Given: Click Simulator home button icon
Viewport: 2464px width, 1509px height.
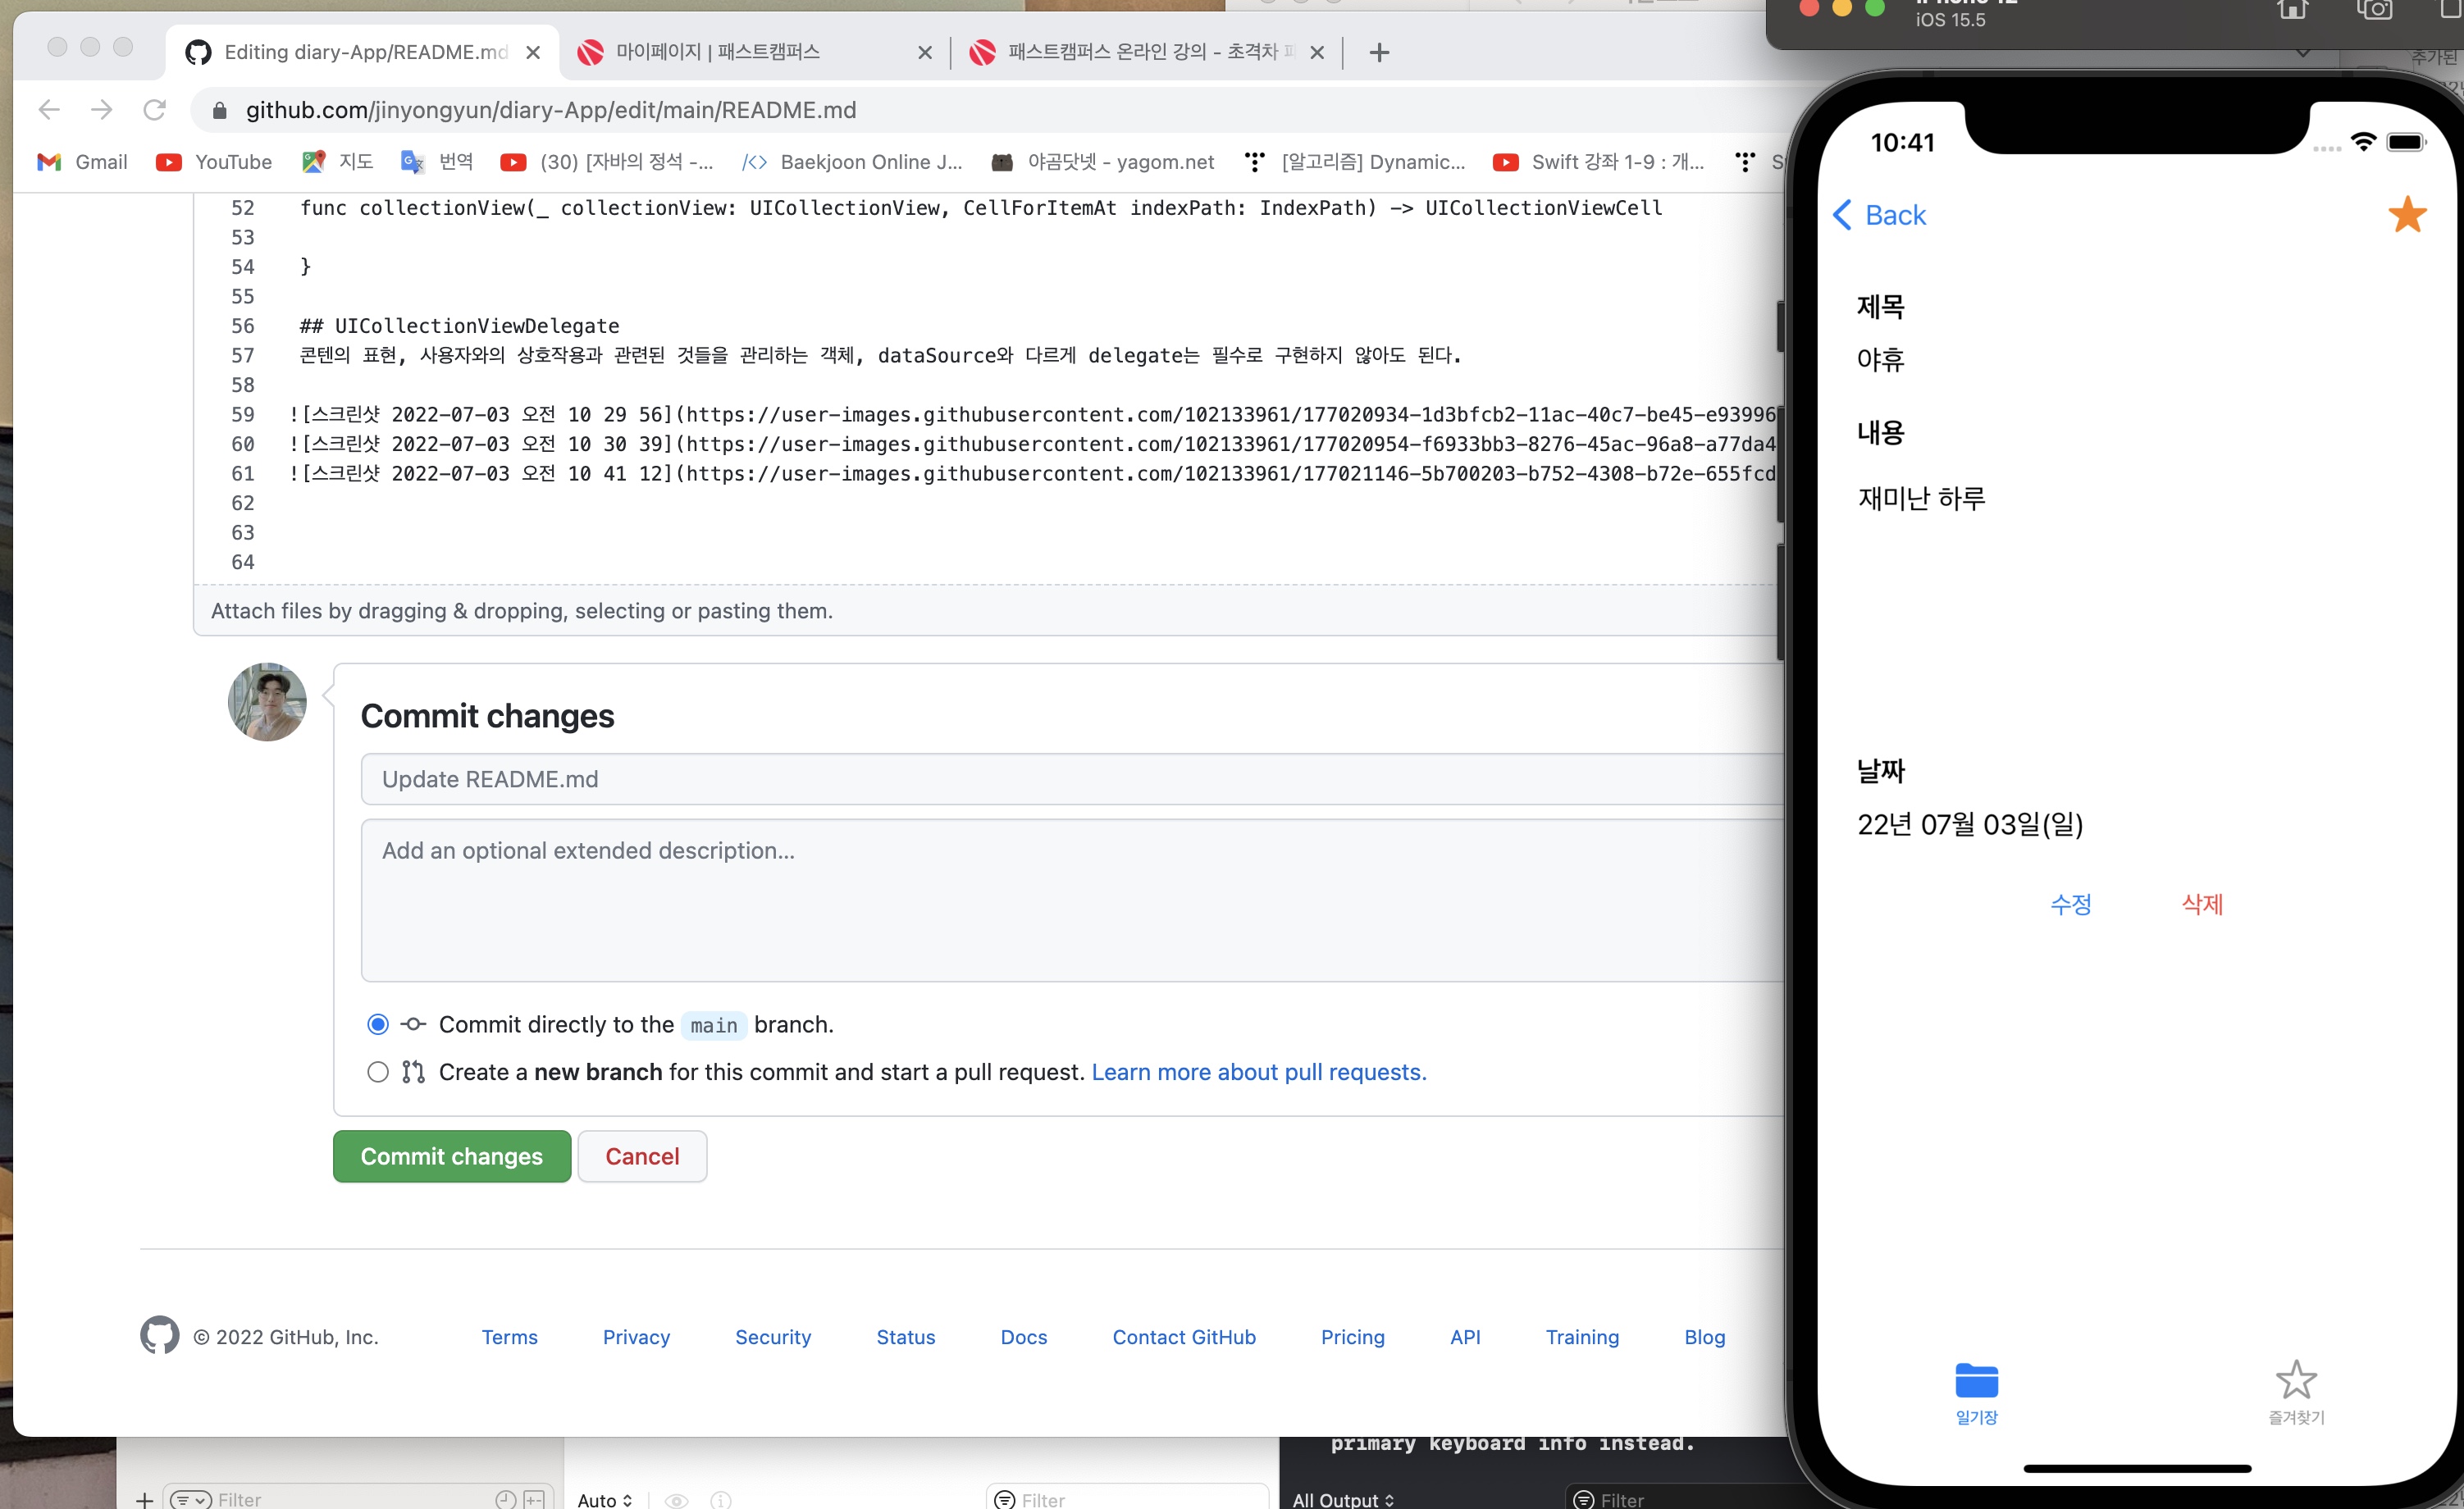Looking at the screenshot, I should (x=2292, y=11).
